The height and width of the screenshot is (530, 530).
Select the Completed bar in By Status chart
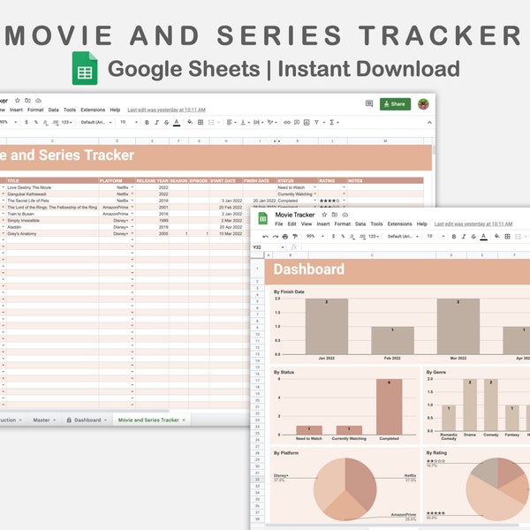[x=389, y=406]
